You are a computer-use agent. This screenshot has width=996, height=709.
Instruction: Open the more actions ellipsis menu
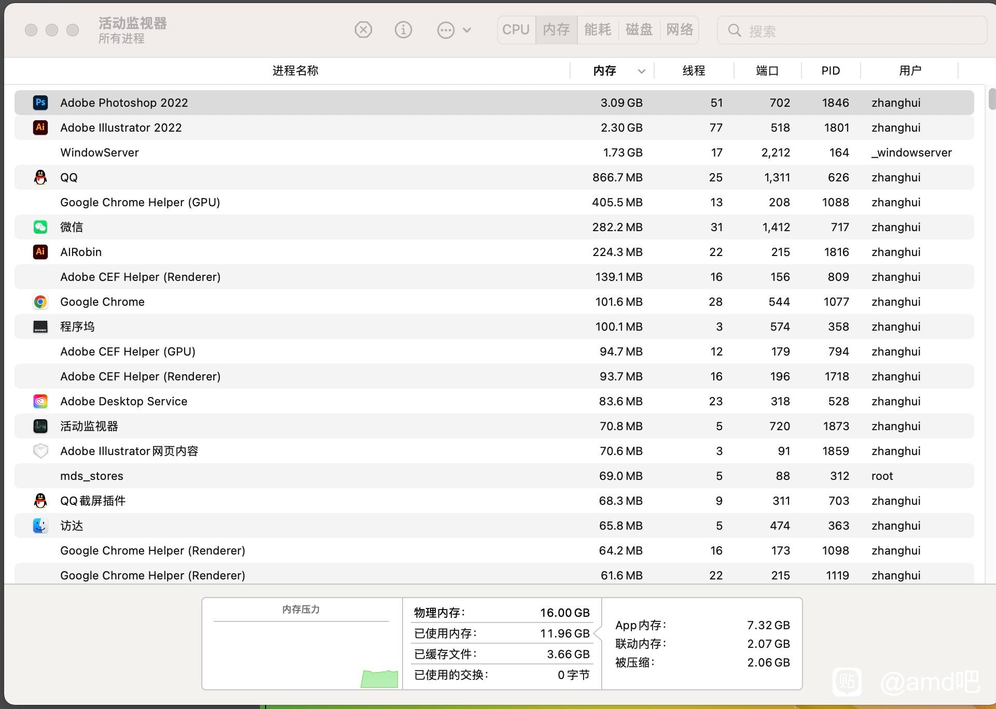tap(454, 30)
